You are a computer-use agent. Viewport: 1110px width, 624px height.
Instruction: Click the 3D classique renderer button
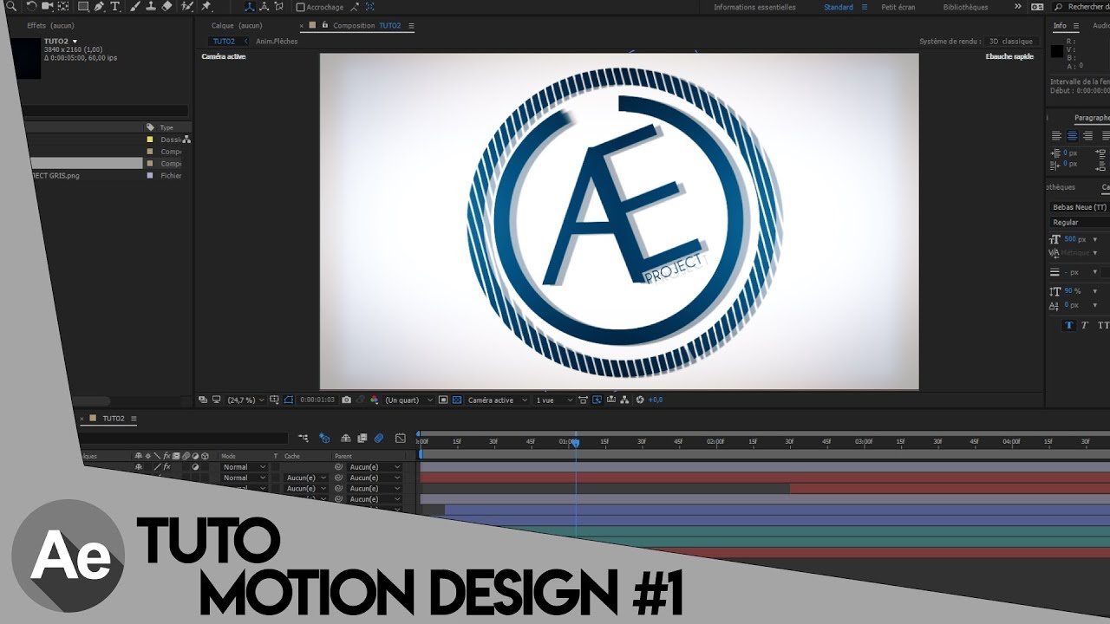(x=1011, y=41)
